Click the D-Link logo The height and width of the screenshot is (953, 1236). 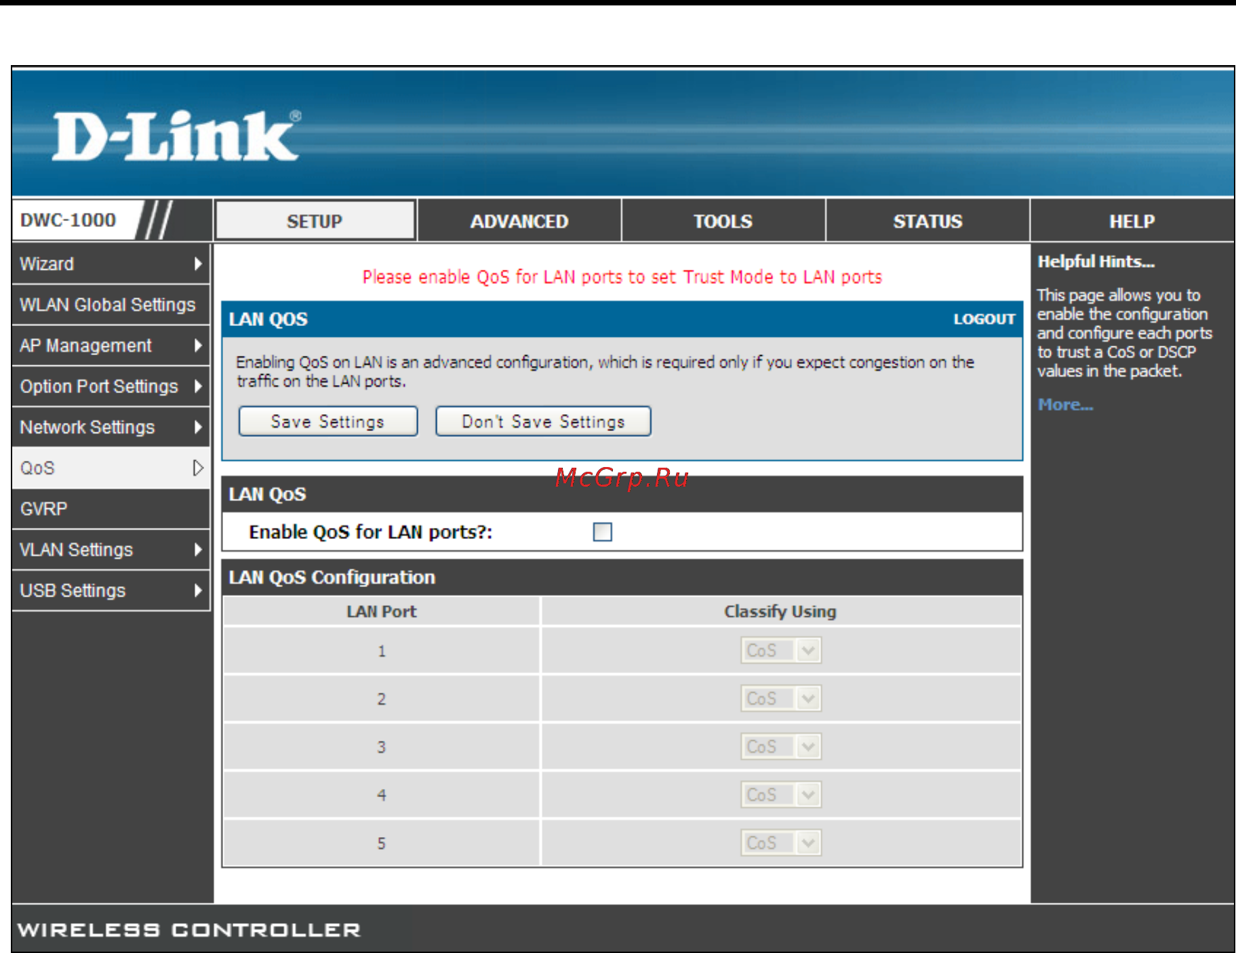(x=176, y=136)
